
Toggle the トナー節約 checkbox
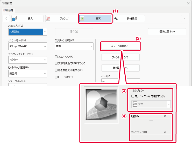point(56,77)
